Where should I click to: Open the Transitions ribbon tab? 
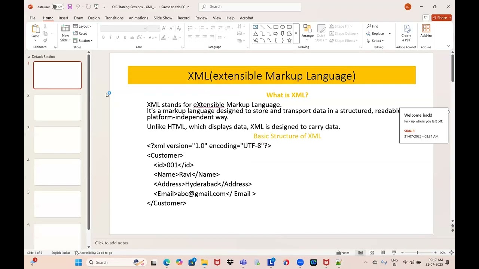(x=114, y=18)
